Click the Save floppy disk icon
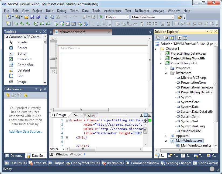 [32, 17]
